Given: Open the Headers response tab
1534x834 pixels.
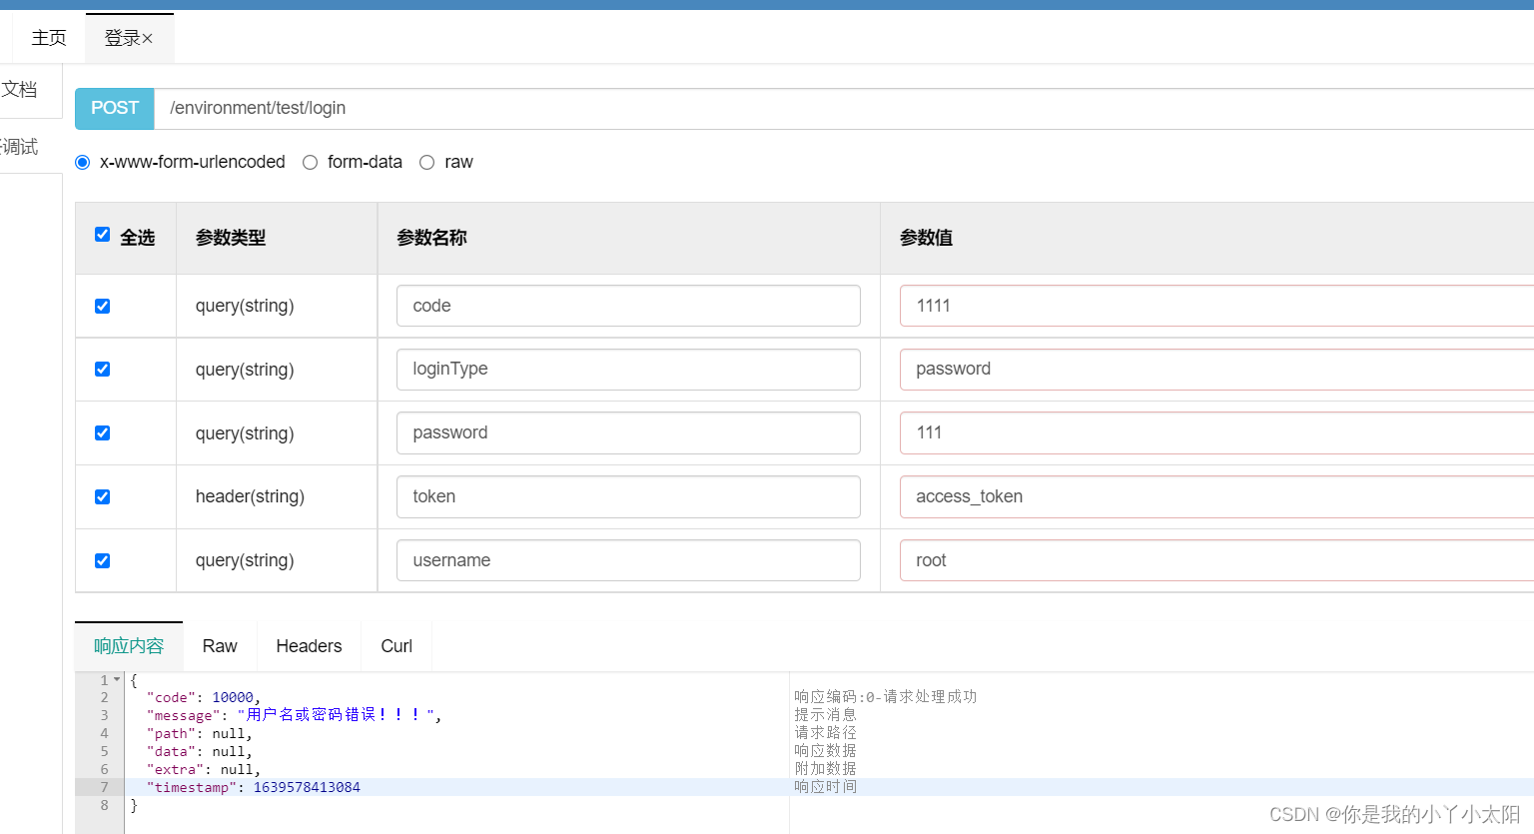Looking at the screenshot, I should tap(309, 646).
